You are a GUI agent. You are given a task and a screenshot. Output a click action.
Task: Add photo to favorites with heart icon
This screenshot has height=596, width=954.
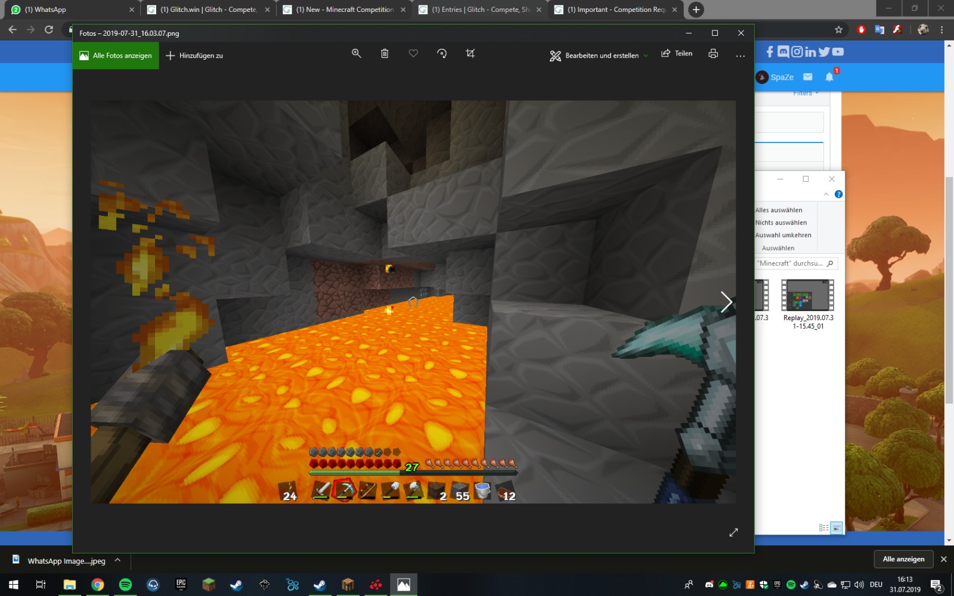click(413, 54)
